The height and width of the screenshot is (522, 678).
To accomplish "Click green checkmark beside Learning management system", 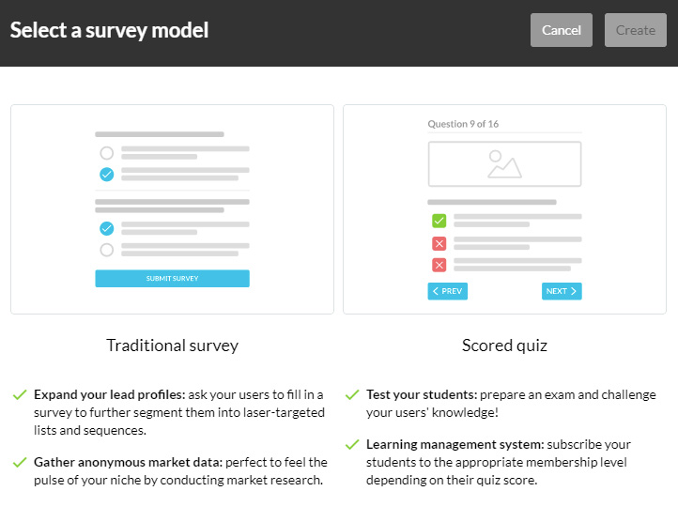I will click(x=352, y=444).
